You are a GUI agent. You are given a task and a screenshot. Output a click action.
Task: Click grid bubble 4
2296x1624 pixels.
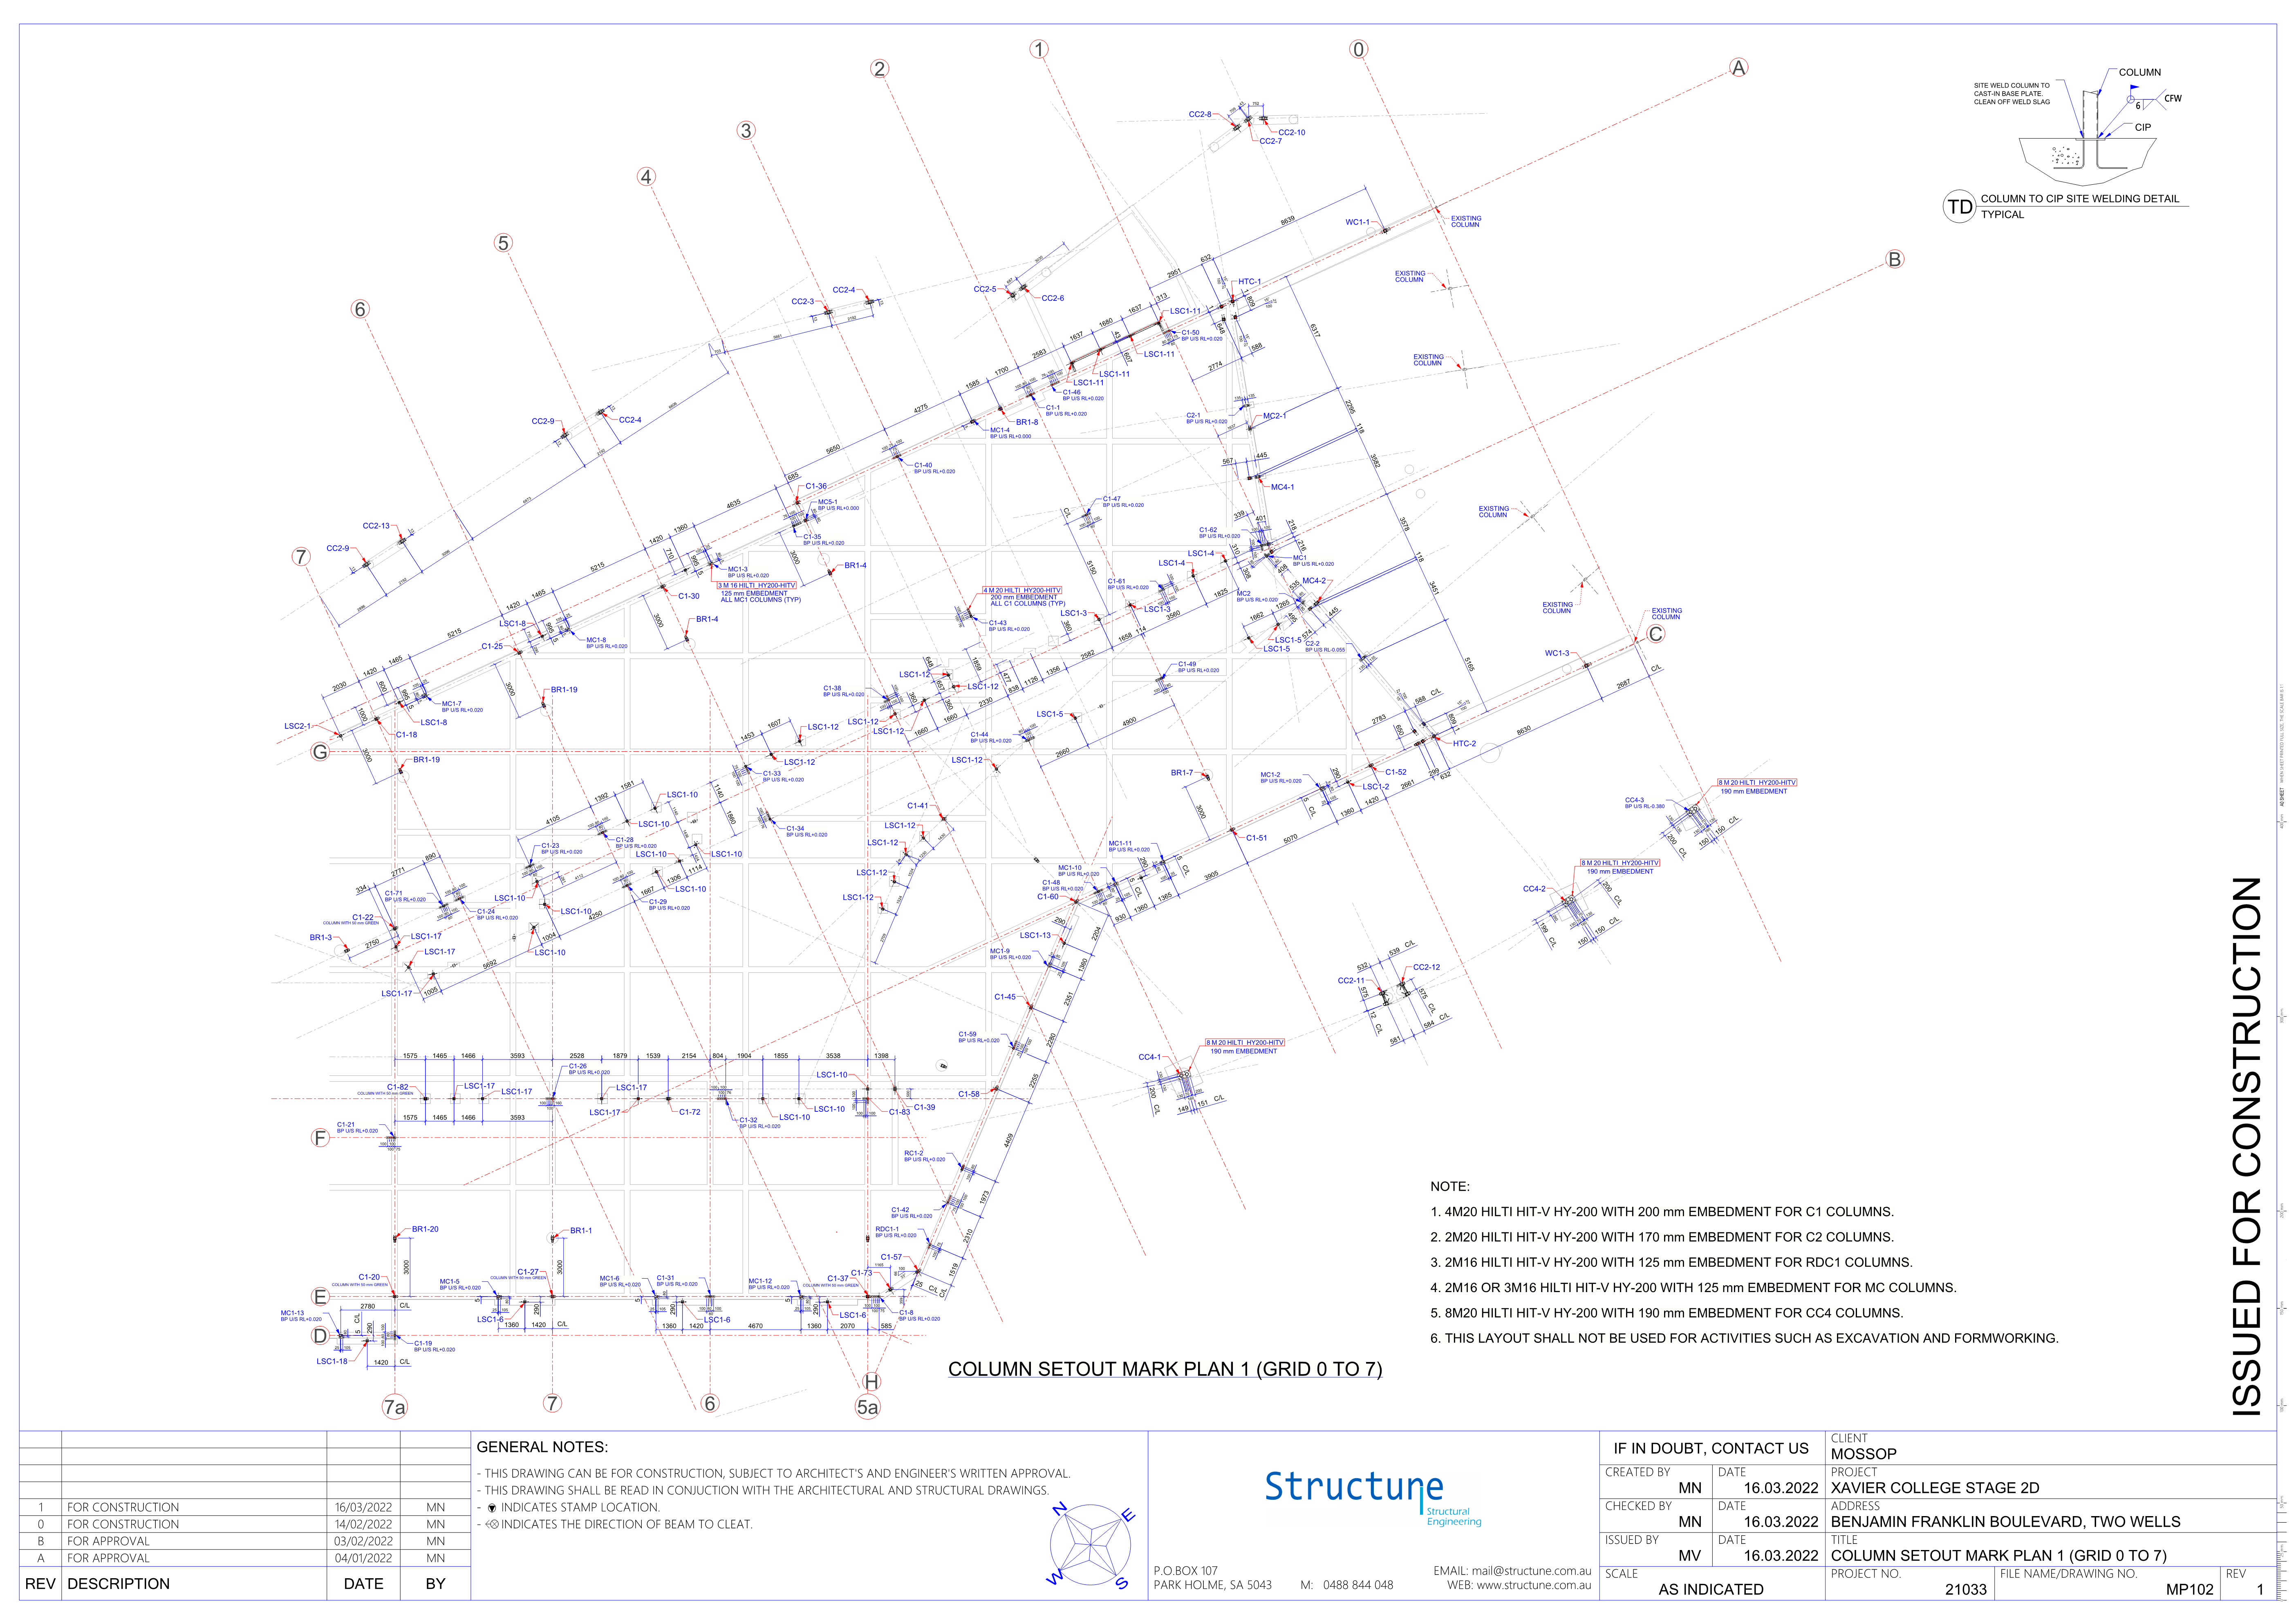click(646, 177)
